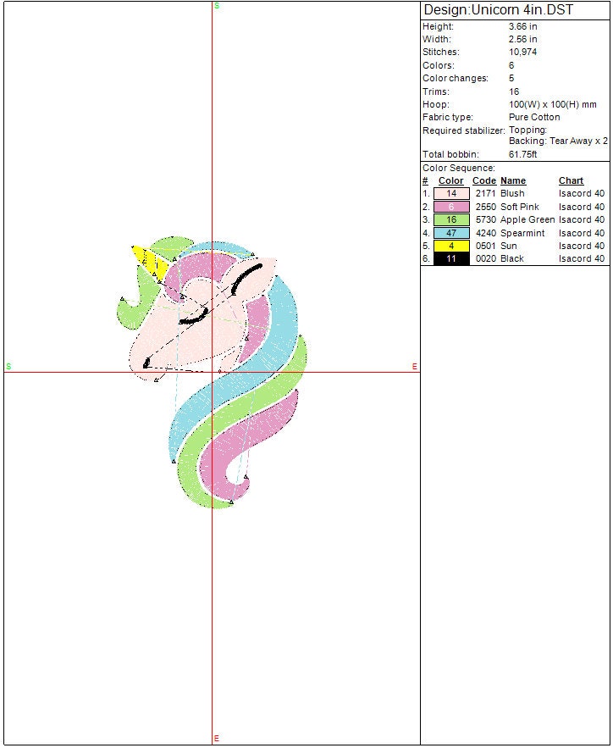Click the Name column header
613x748 pixels.
[513, 180]
